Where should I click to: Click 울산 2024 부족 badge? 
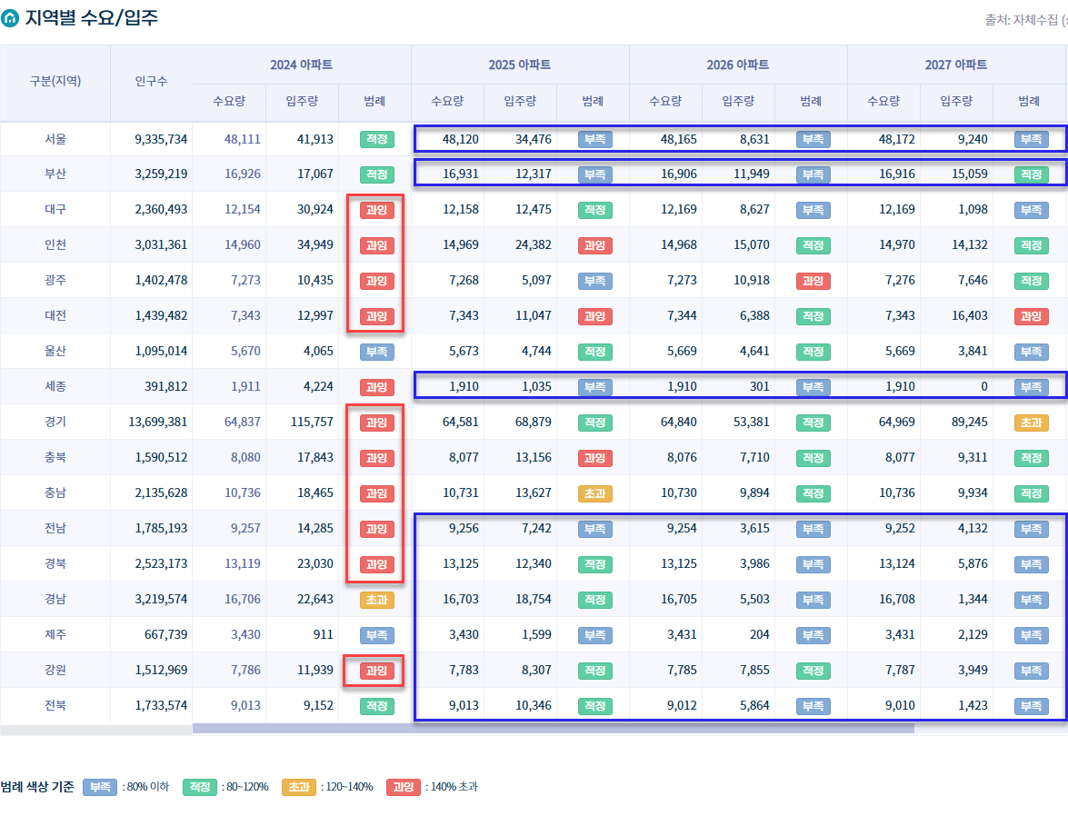(x=376, y=352)
